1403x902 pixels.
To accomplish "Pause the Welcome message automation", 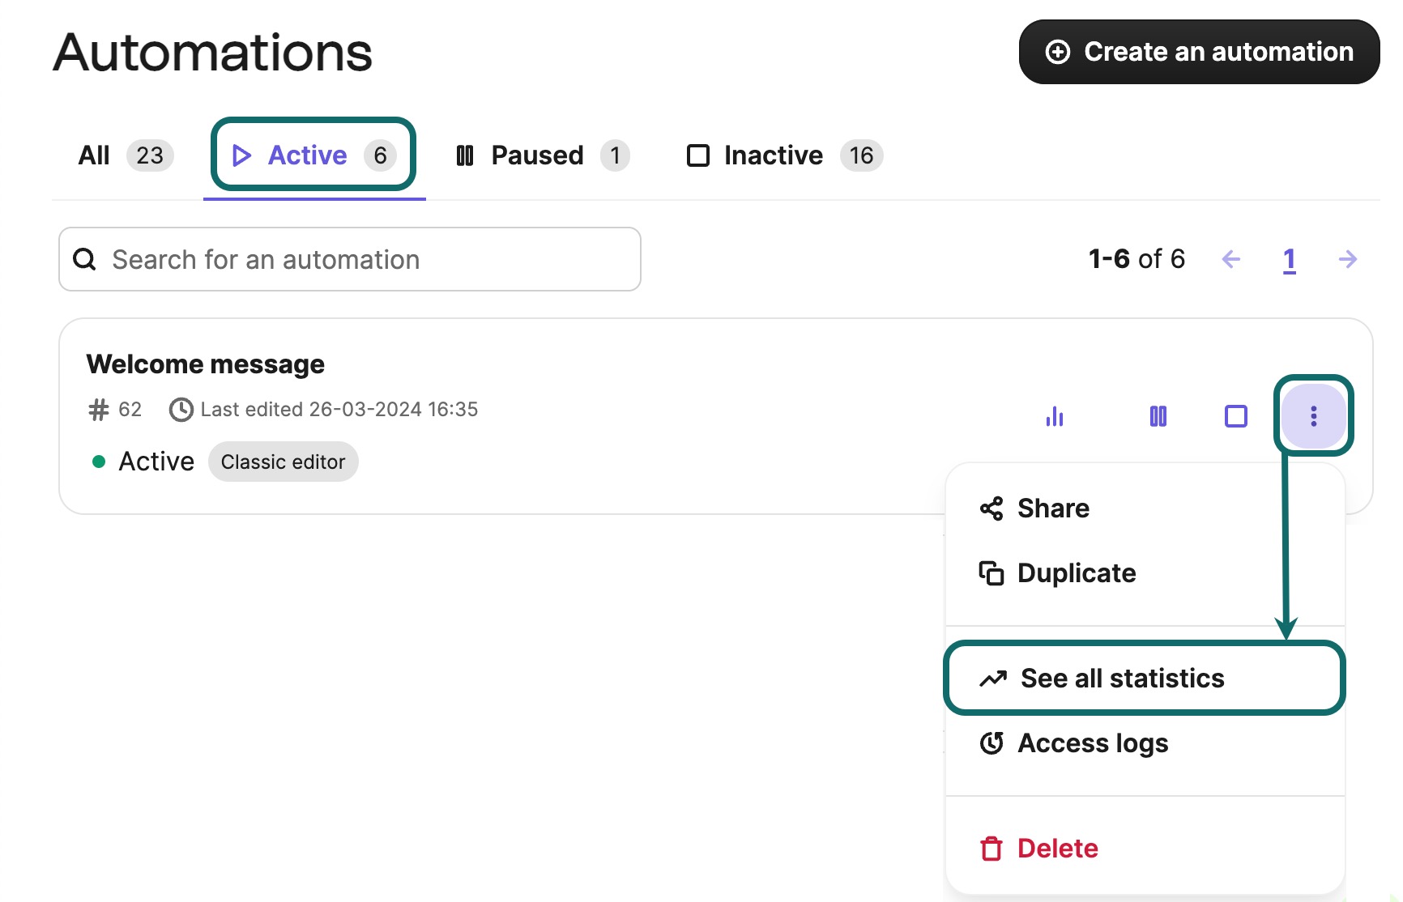I will tap(1158, 416).
